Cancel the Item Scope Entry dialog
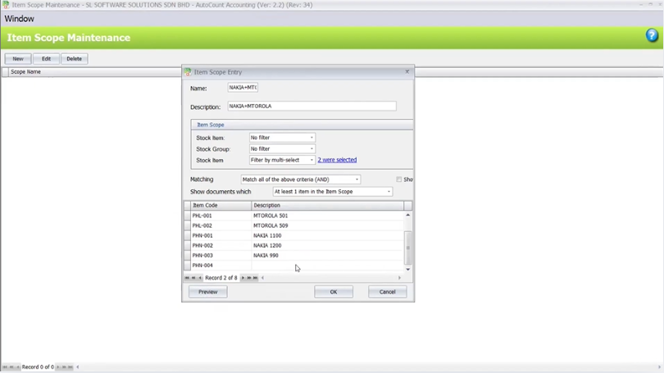Image resolution: width=664 pixels, height=373 pixels. pos(388,292)
